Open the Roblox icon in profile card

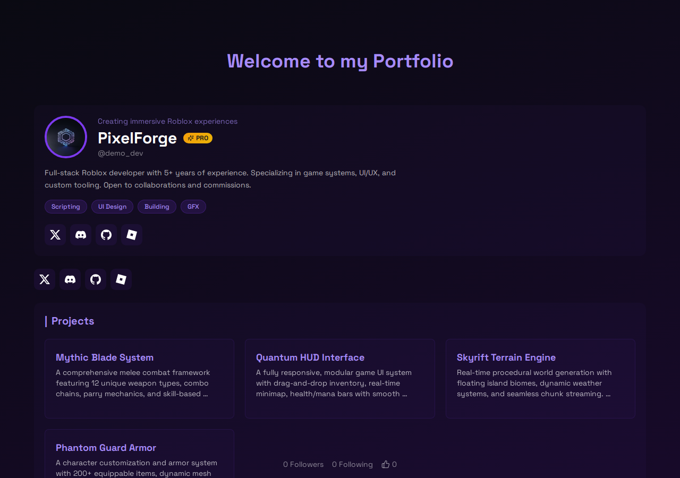[x=132, y=235]
